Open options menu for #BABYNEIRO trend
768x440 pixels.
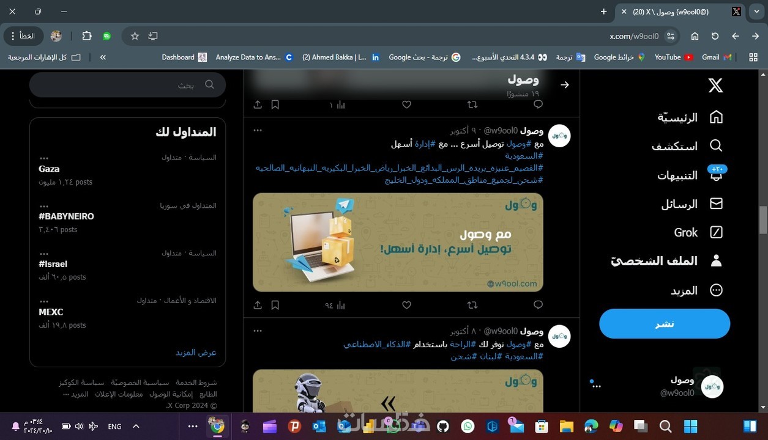44,206
